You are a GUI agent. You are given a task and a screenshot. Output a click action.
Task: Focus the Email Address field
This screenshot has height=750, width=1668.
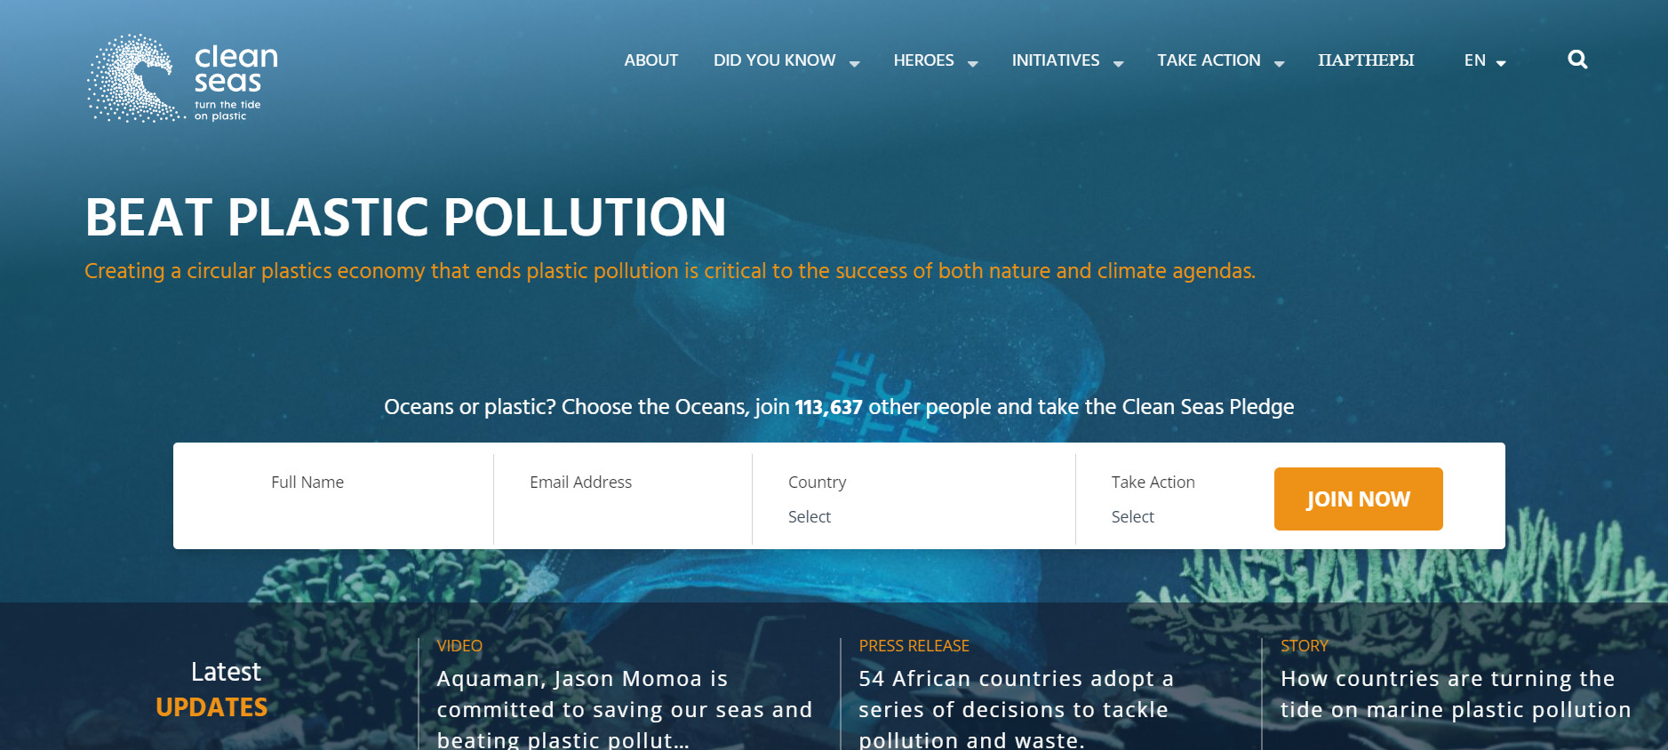(623, 498)
